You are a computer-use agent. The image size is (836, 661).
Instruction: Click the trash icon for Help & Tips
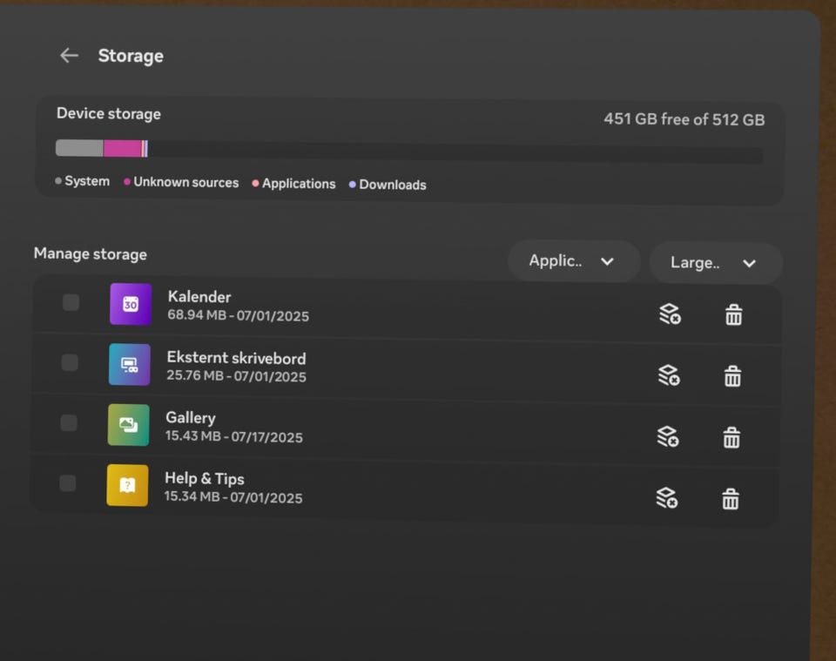pos(730,499)
